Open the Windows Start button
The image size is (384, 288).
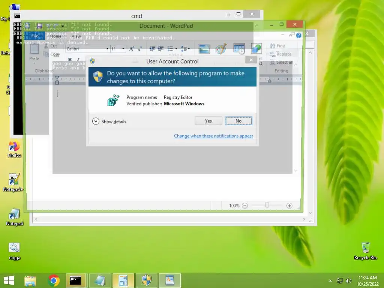pyautogui.click(x=9, y=280)
